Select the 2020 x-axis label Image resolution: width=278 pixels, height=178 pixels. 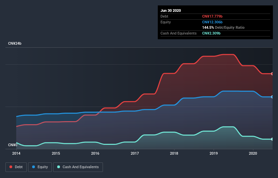pos(253,153)
